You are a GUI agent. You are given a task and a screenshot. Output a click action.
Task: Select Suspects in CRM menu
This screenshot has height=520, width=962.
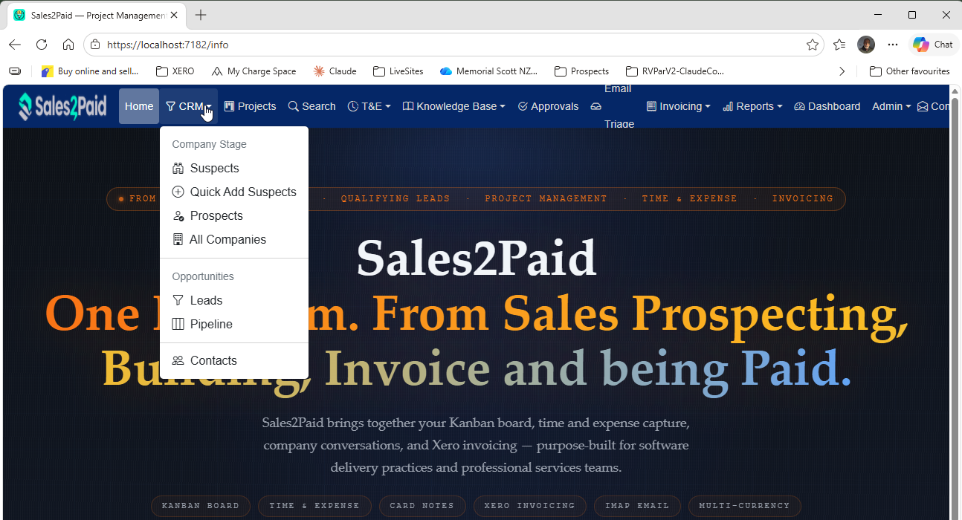[x=234, y=168]
